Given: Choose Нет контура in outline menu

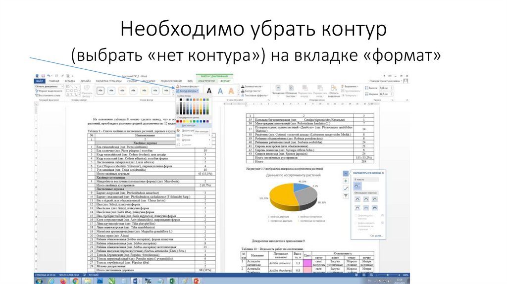Looking at the screenshot, I should pos(193,125).
